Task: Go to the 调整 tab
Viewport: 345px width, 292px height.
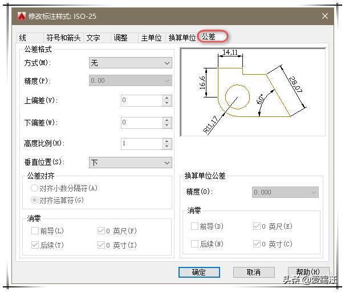Action: tap(124, 38)
